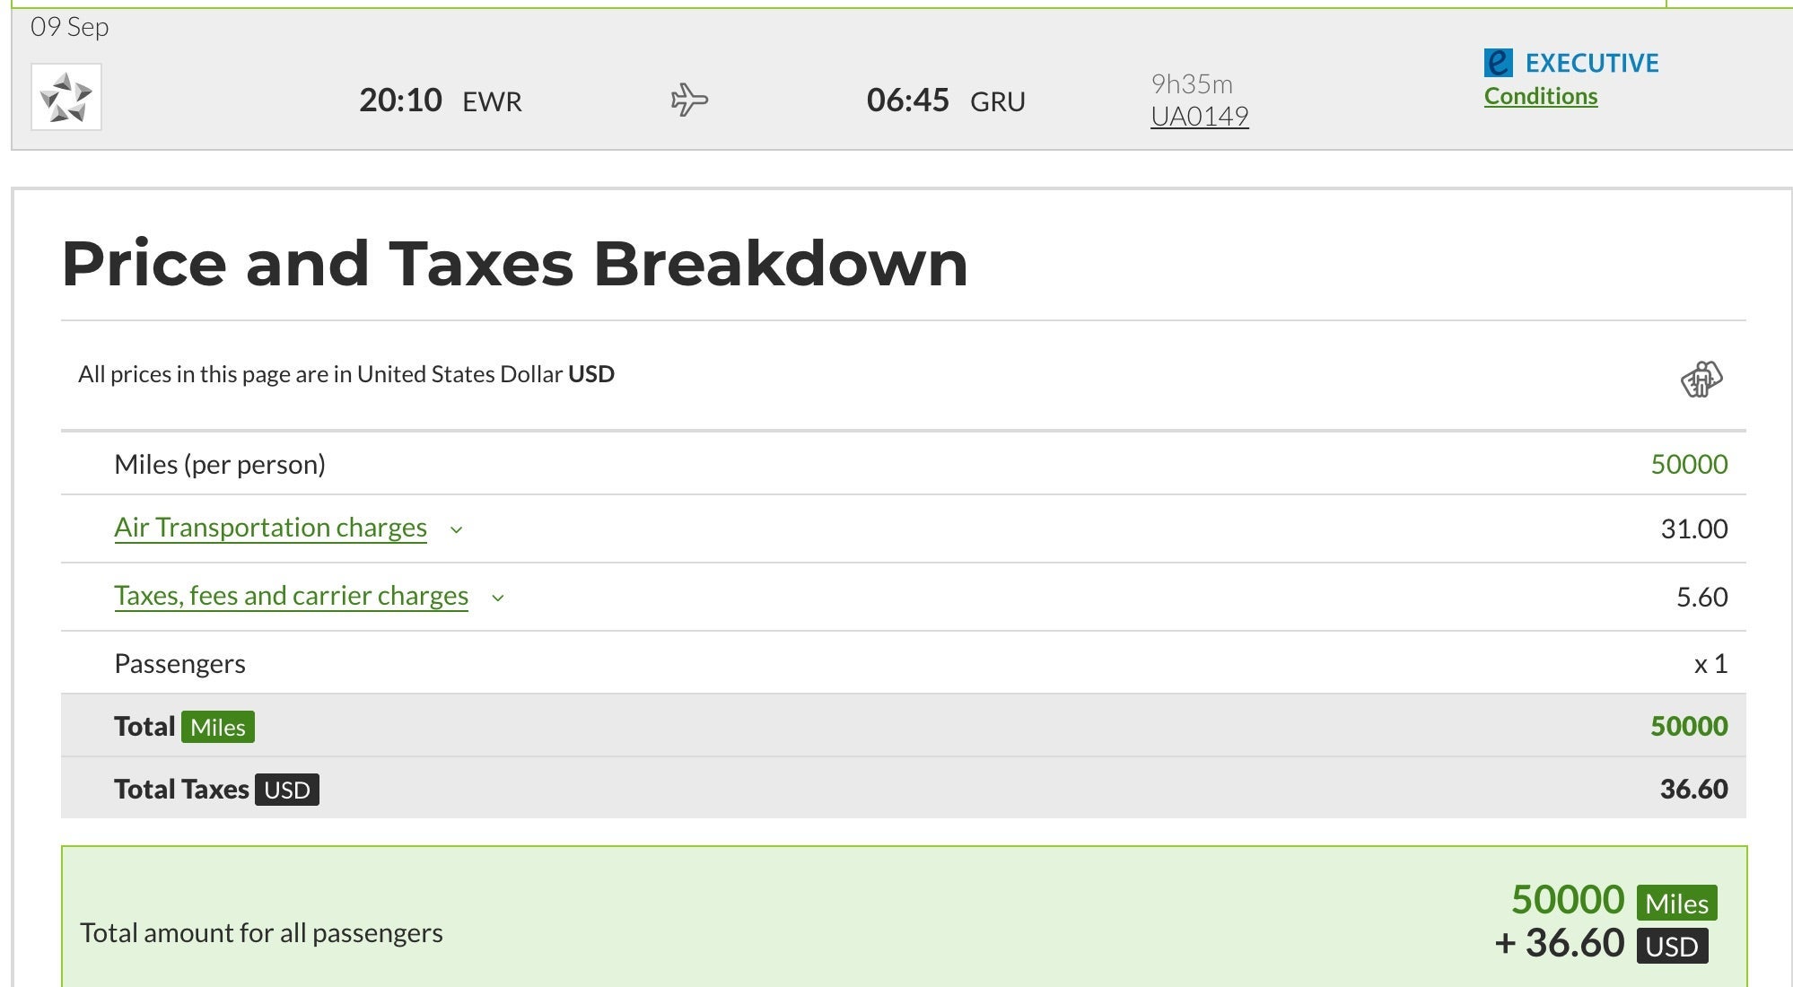Click the Price and Taxes Breakdown heading

(x=514, y=264)
